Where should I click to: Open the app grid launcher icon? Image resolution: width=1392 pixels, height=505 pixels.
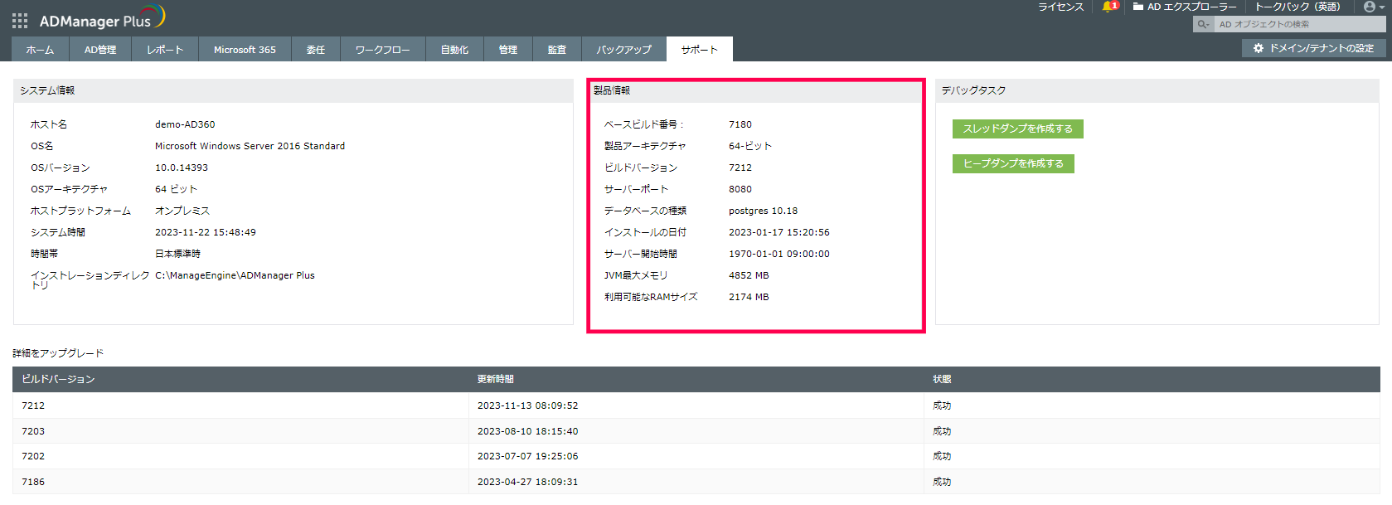pos(20,21)
